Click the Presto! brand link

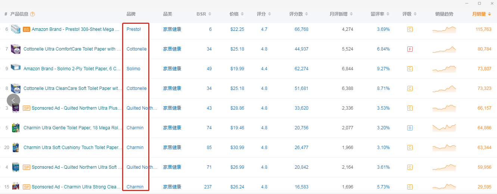pyautogui.click(x=134, y=29)
